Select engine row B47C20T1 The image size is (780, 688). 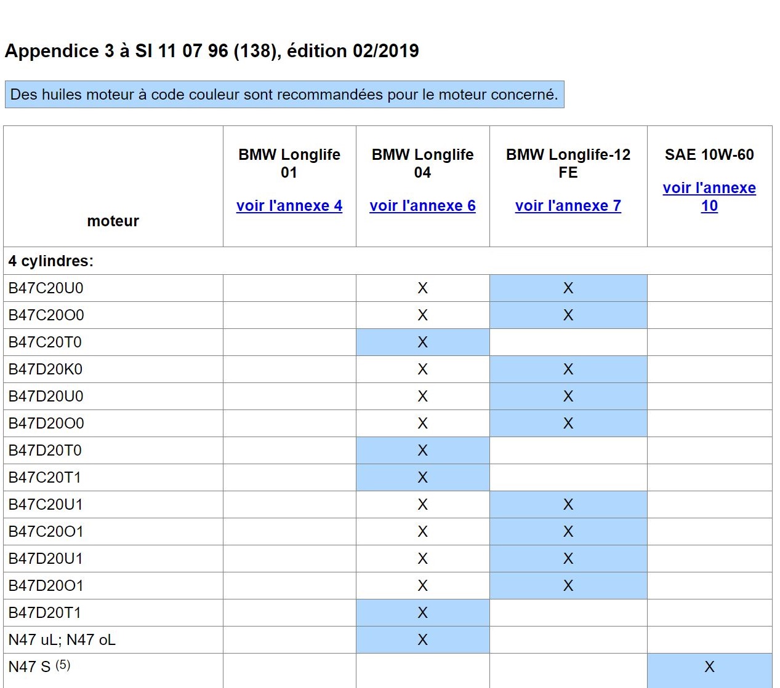(x=388, y=477)
